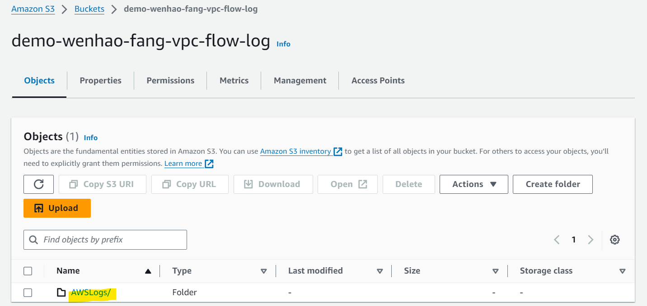Open the Actions dropdown menu

474,184
